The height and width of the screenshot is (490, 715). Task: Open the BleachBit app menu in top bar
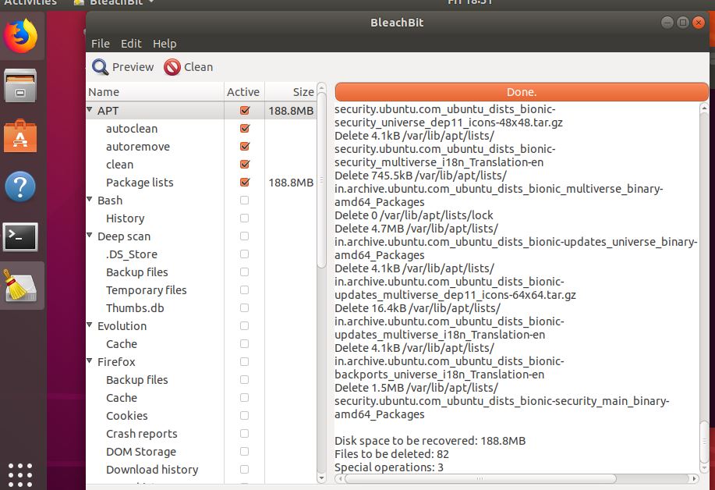click(x=114, y=3)
